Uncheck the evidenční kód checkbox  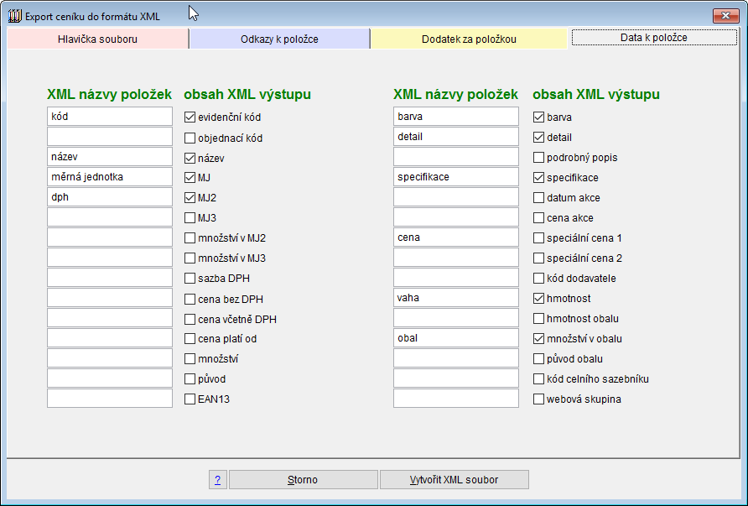190,117
